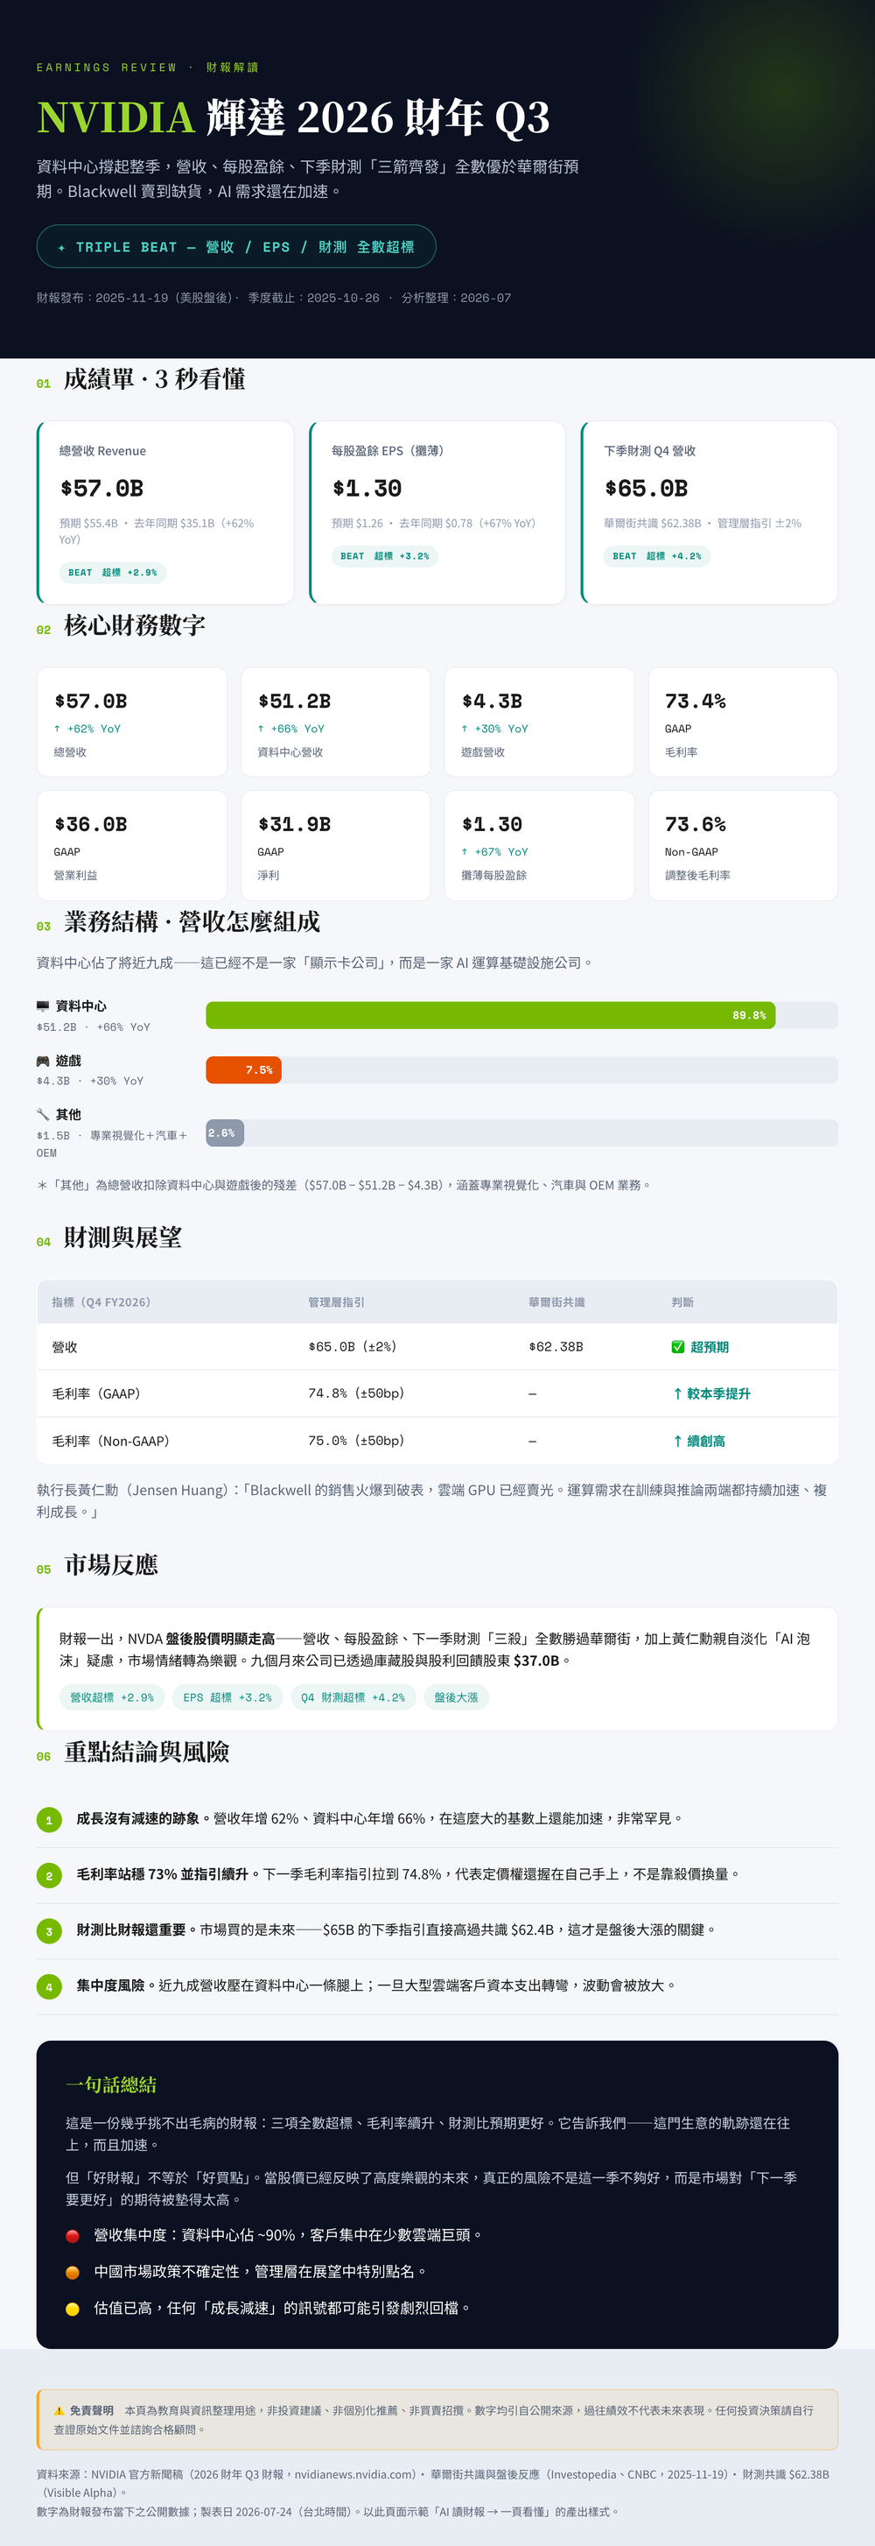The image size is (875, 2546).
Task: Click the gaming controller icon
Action: click(43, 1061)
